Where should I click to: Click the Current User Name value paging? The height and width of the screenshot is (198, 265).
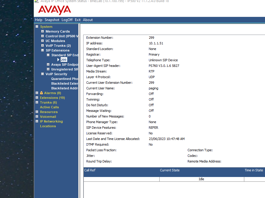click(x=153, y=88)
